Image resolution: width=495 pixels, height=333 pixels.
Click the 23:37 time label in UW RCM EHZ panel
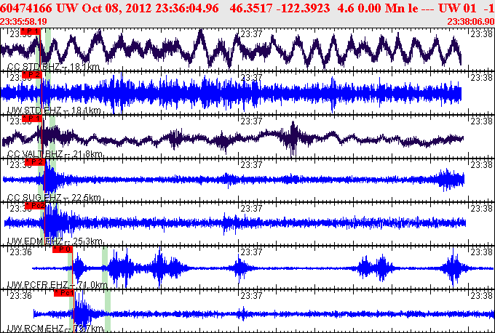[x=251, y=295]
